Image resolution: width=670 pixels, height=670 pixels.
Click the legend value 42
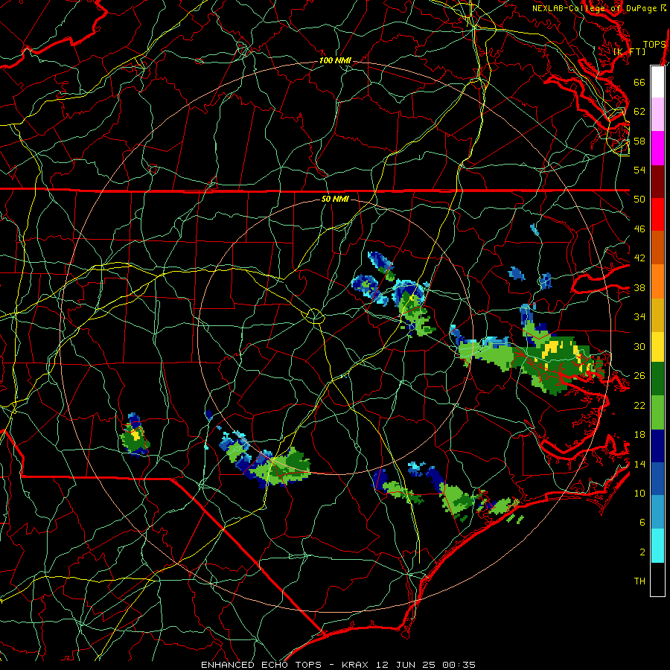pyautogui.click(x=639, y=258)
